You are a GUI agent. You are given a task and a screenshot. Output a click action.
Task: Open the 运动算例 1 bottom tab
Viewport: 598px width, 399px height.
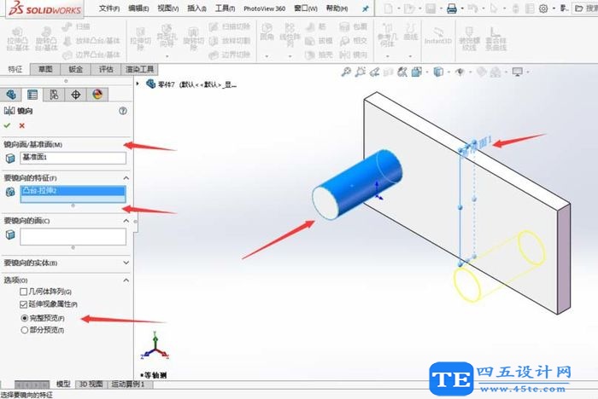pyautogui.click(x=128, y=385)
